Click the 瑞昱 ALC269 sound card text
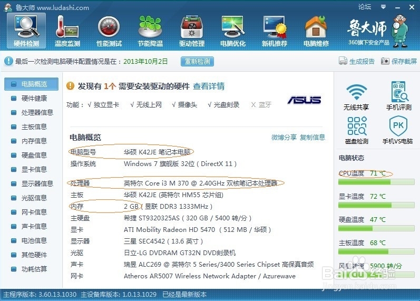 click(x=219, y=265)
